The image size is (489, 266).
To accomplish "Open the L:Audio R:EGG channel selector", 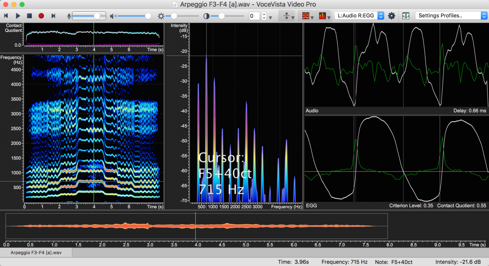I will 359,15.
